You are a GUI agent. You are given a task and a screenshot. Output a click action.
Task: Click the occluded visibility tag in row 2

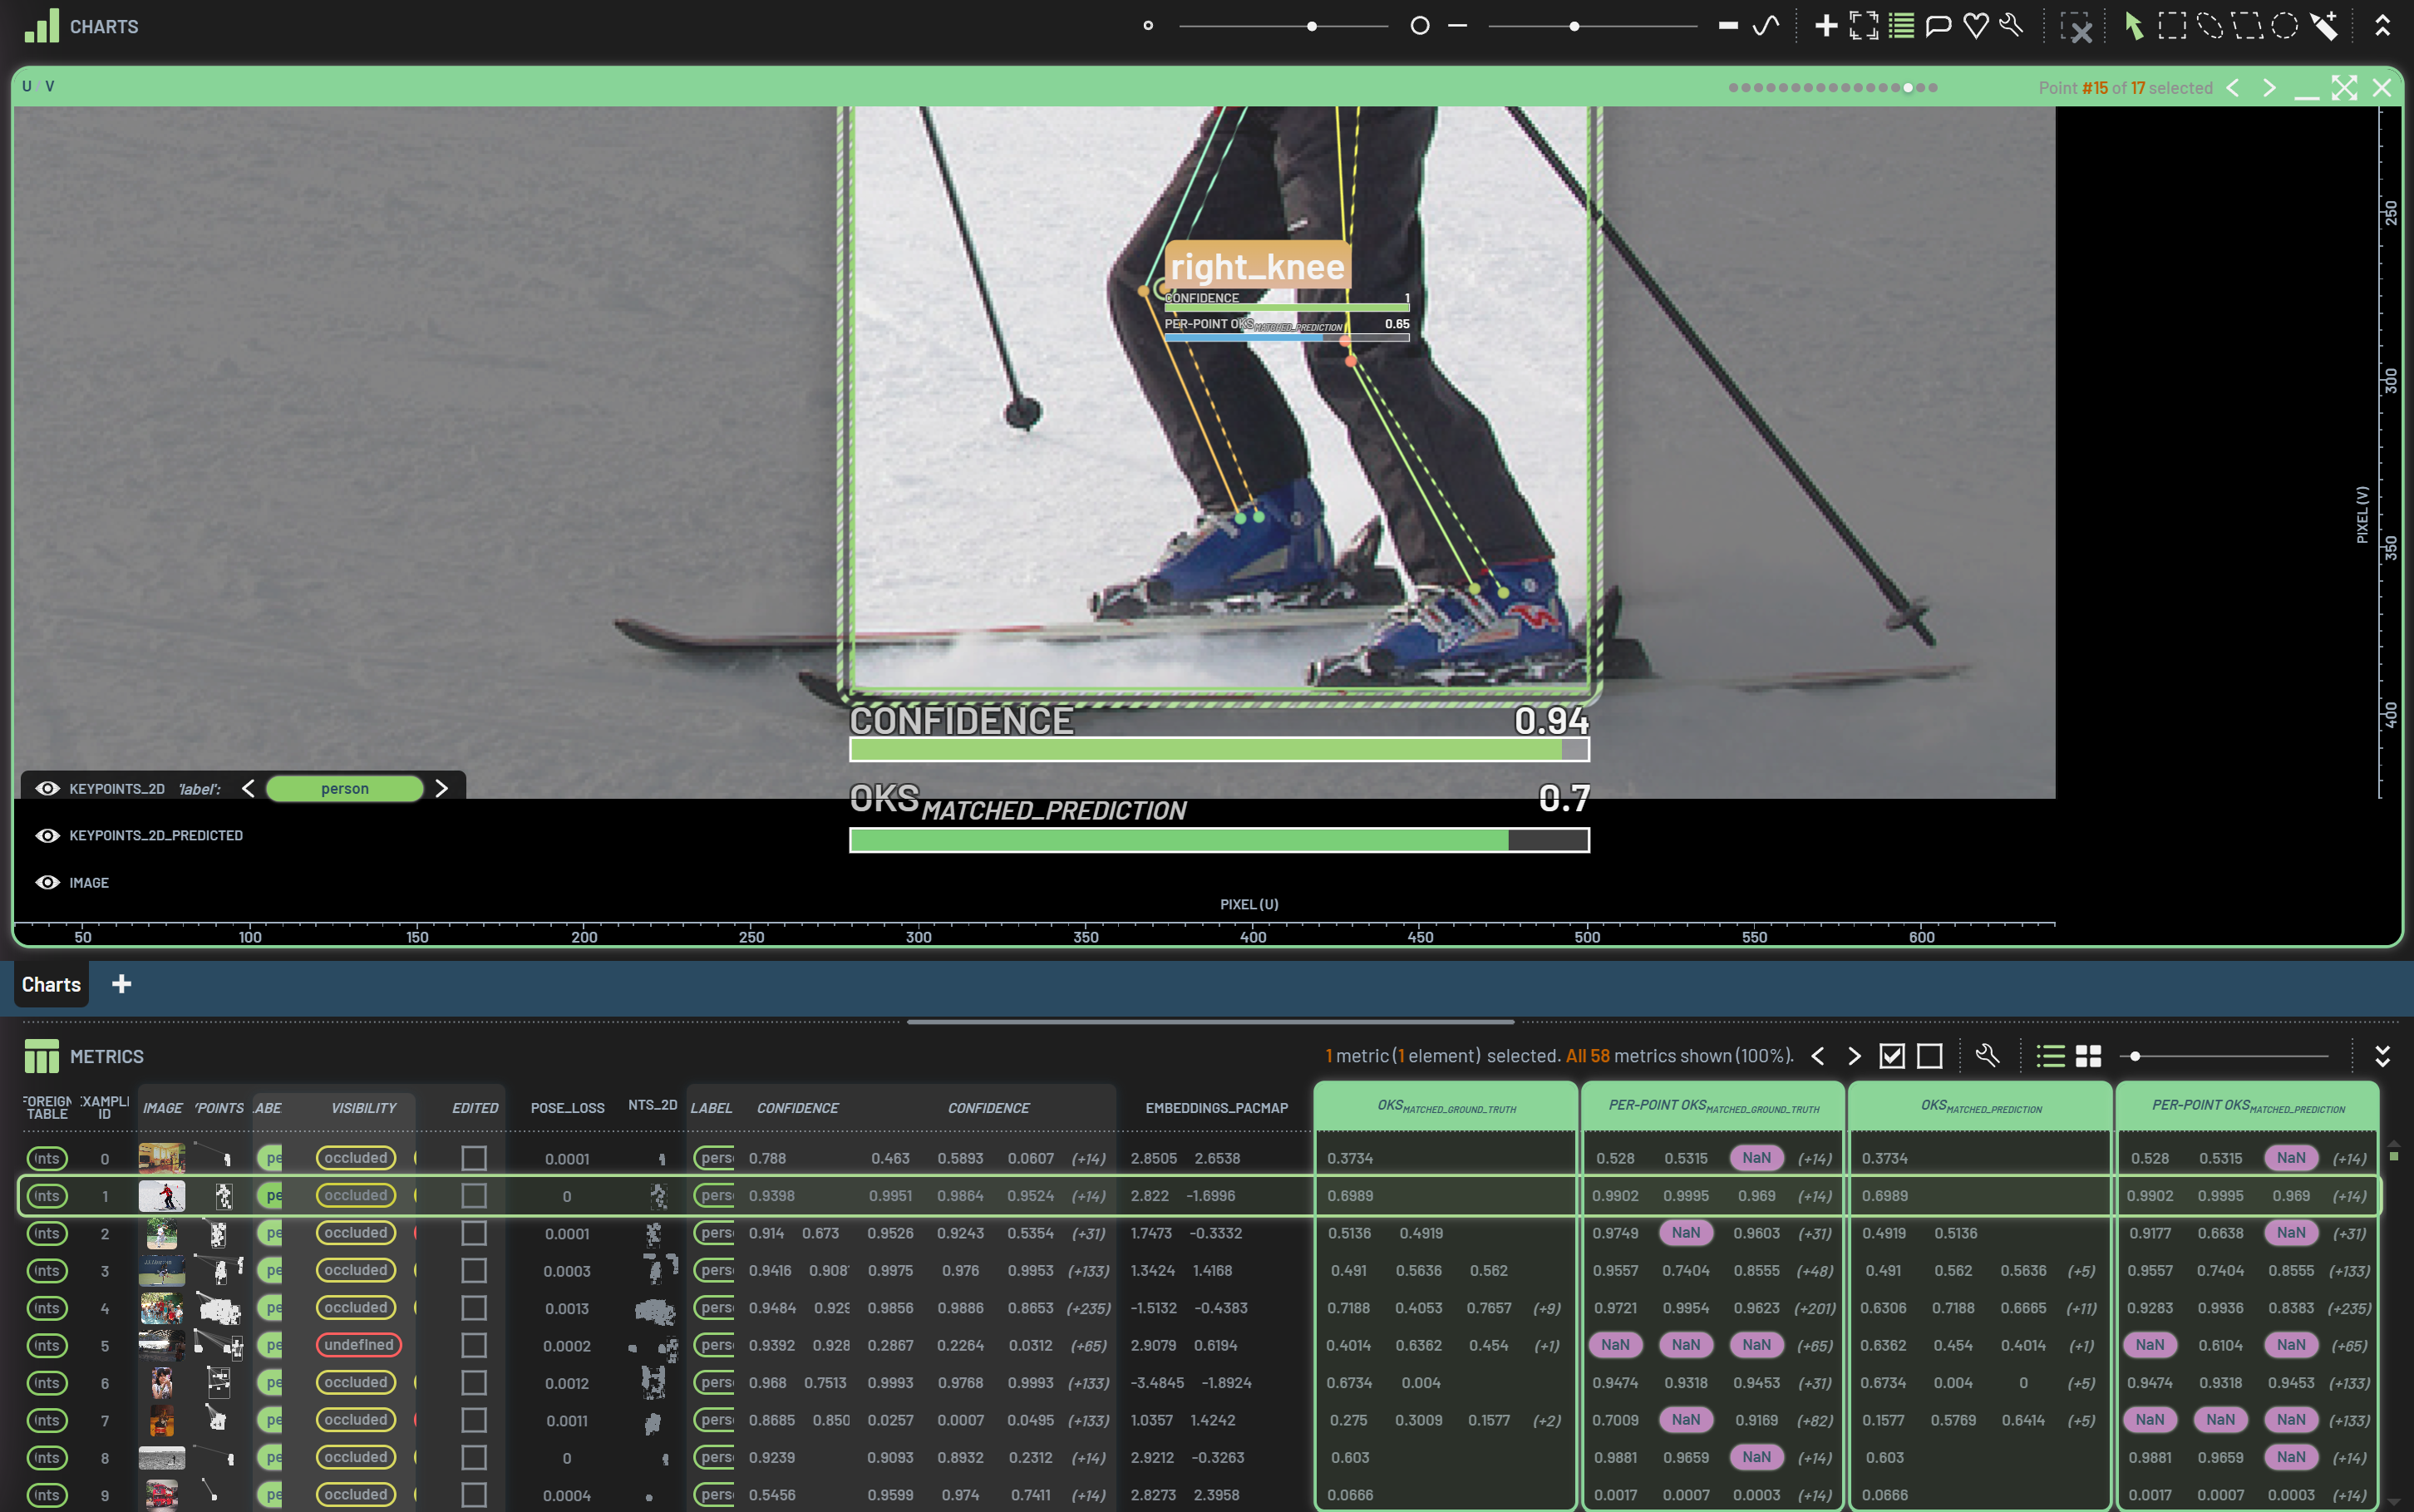point(355,1233)
